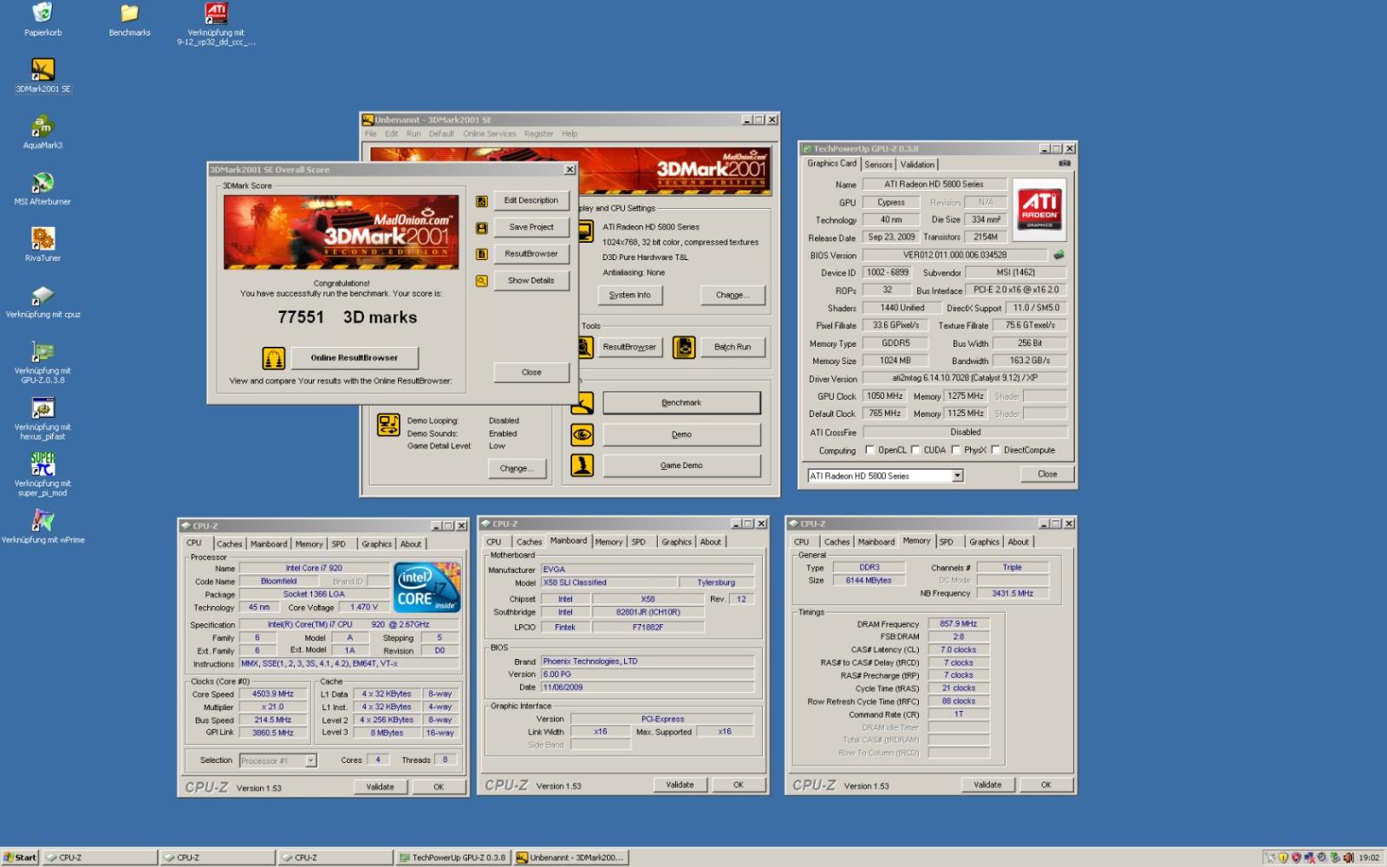Toggle the DirectCompute checkbox in GPU-Z

(x=996, y=450)
